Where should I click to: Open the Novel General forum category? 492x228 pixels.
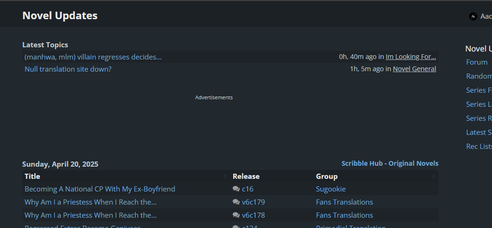pyautogui.click(x=414, y=69)
